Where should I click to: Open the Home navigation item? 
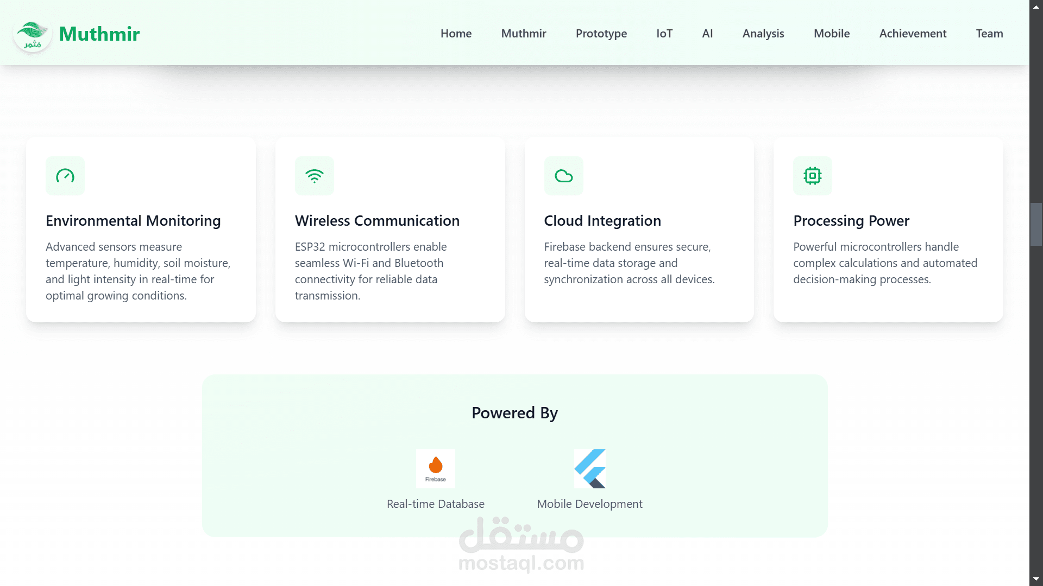pos(456,34)
